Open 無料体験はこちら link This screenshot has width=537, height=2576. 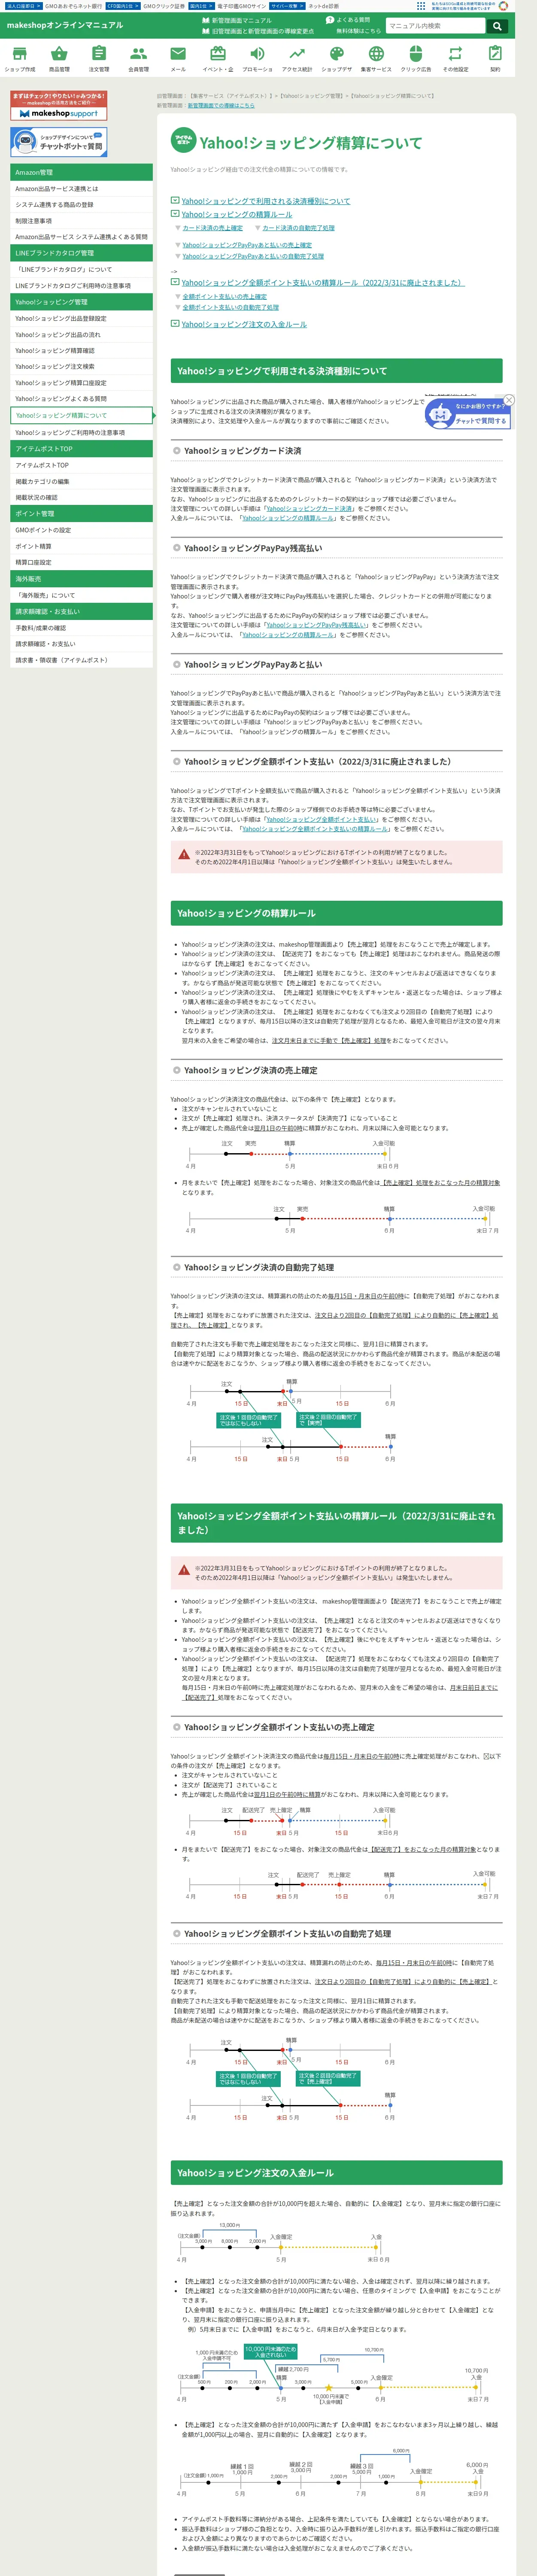358,31
